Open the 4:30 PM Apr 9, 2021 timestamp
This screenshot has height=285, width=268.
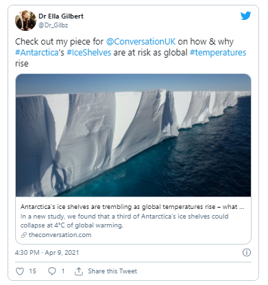pos(47,253)
